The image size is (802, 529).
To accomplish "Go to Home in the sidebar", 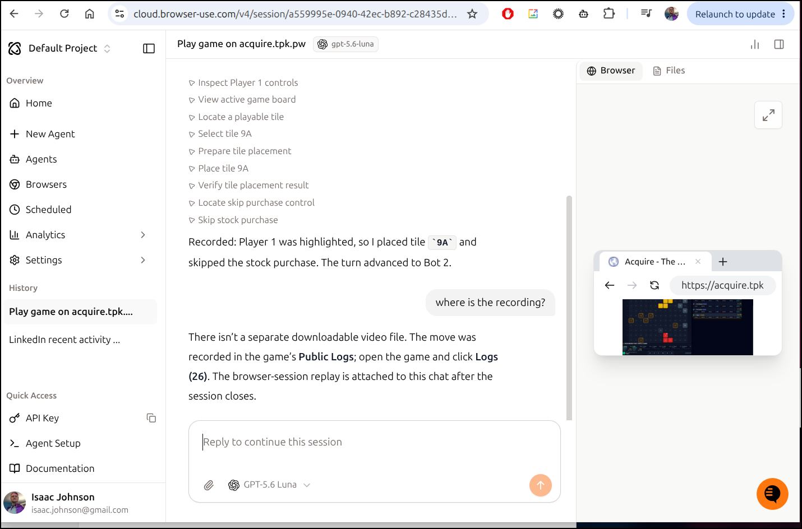I will point(39,103).
